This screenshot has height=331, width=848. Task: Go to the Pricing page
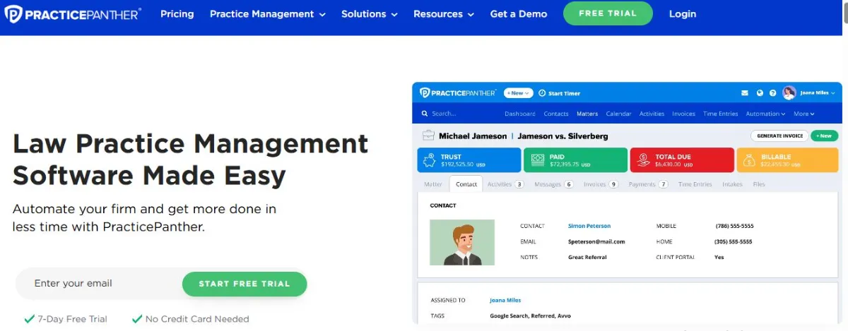point(177,14)
